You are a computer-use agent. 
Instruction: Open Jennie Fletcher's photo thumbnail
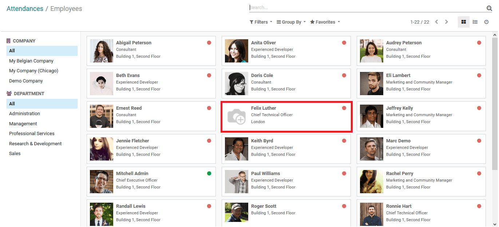coord(102,149)
